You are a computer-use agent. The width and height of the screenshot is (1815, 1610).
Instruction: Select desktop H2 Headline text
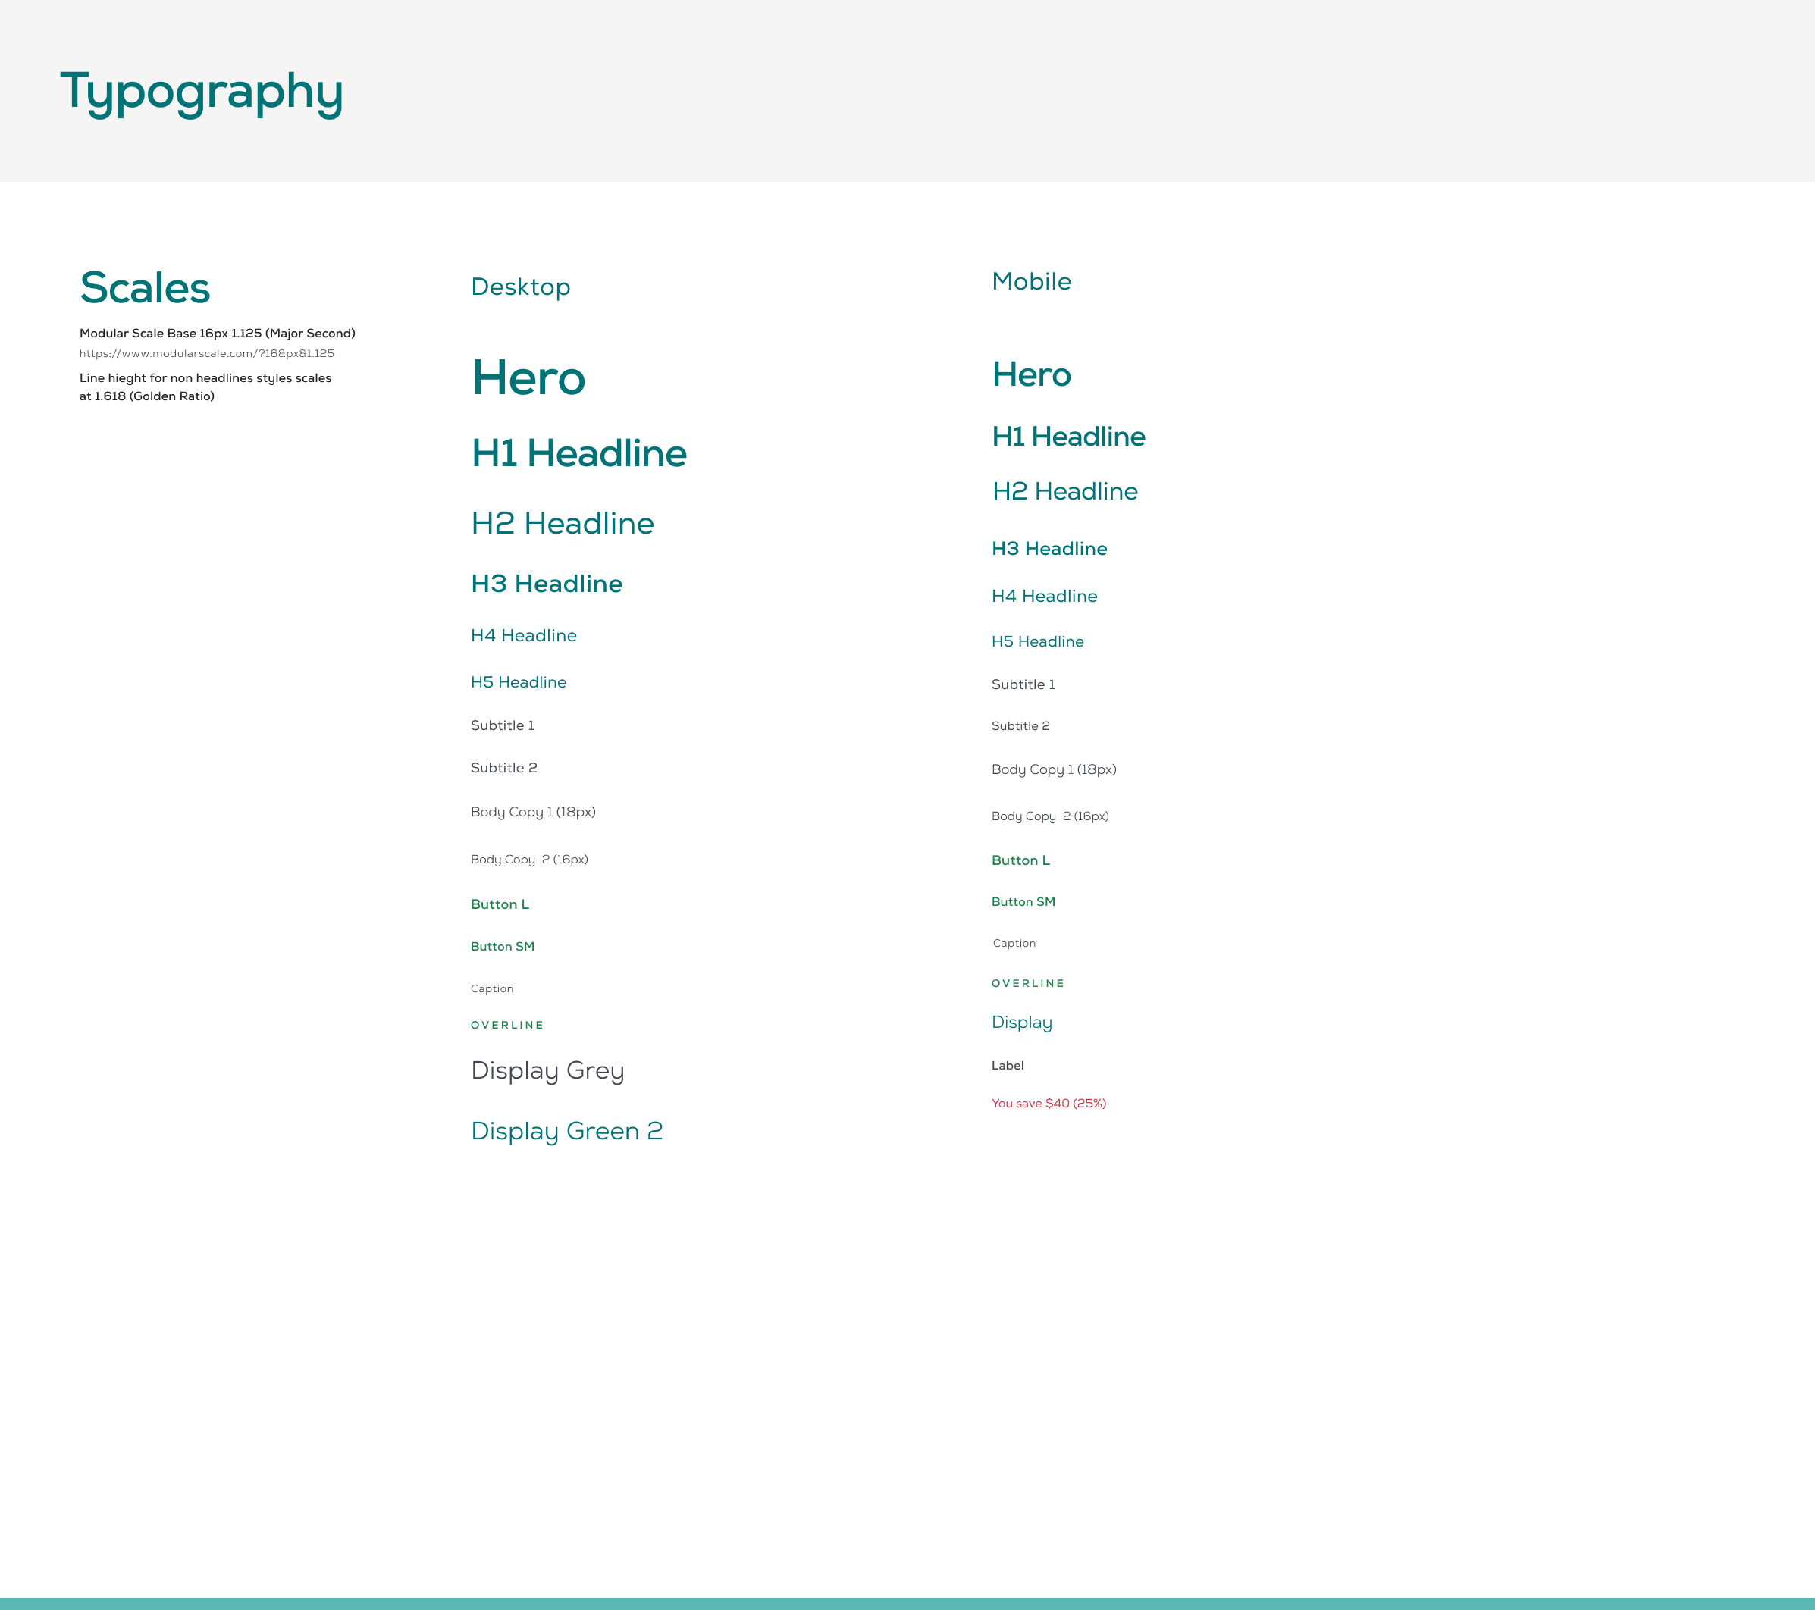click(562, 523)
